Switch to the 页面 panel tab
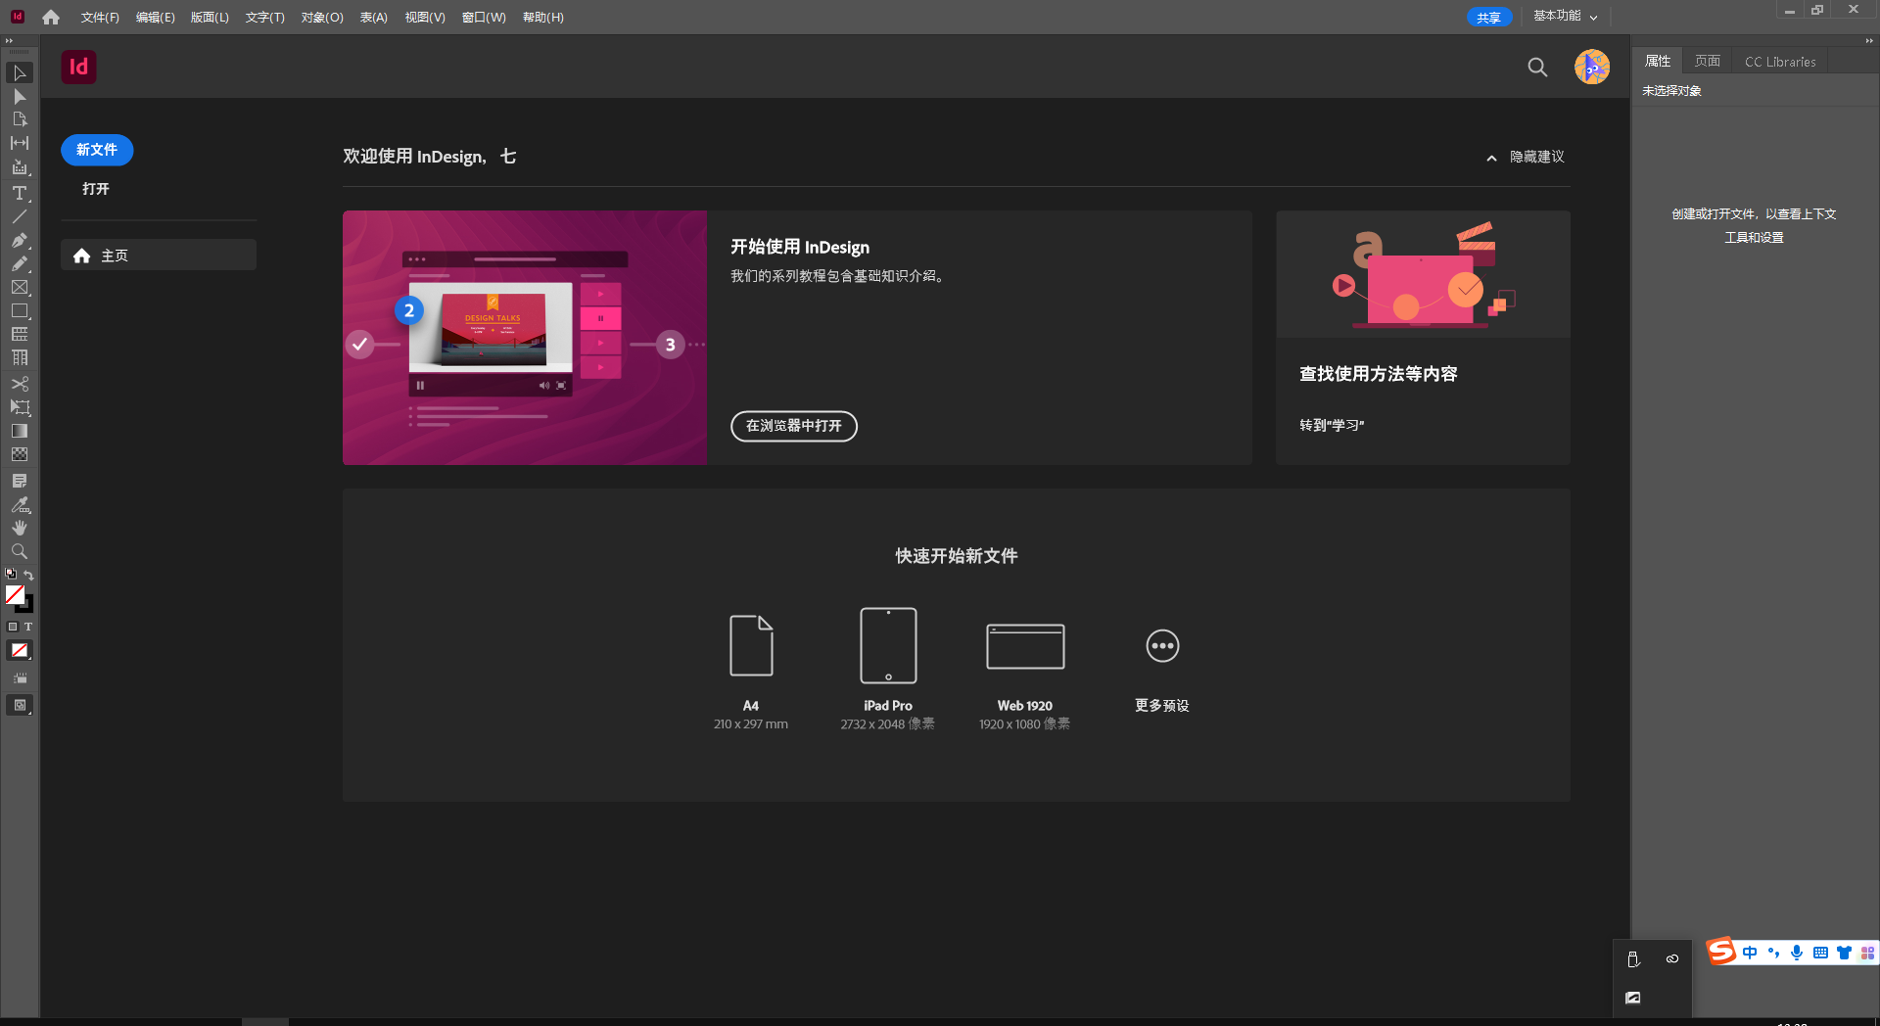This screenshot has width=1880, height=1026. [x=1708, y=61]
